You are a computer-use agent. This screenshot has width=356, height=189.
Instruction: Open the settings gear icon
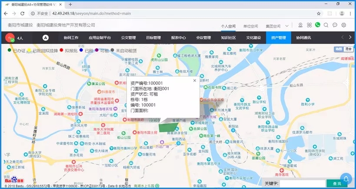344,25
